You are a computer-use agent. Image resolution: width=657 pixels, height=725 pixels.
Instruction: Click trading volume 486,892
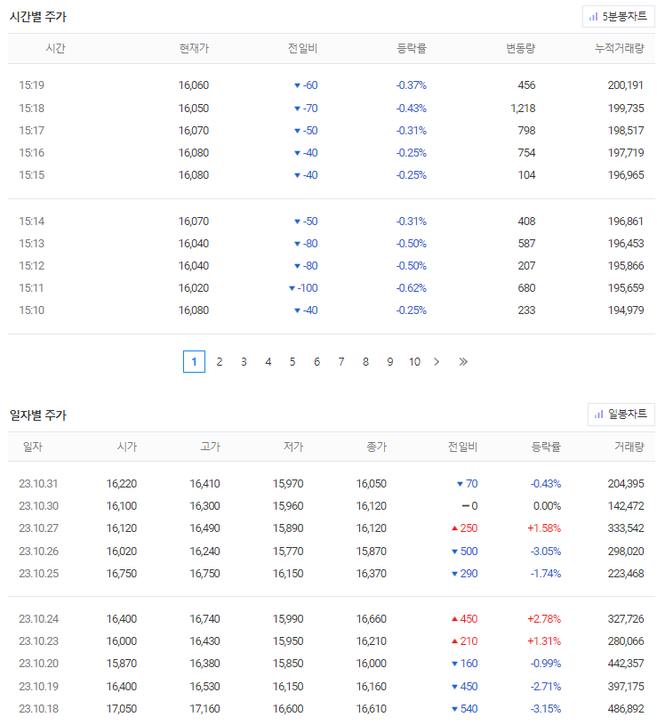click(x=626, y=708)
